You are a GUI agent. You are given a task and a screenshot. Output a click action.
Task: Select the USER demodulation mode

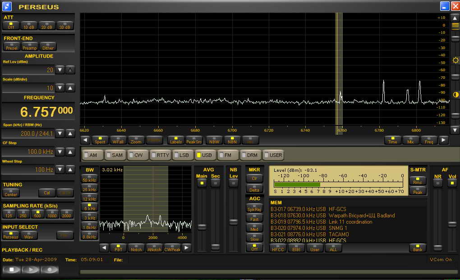coord(273,155)
